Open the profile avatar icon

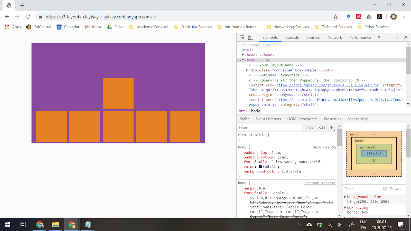pos(394,17)
